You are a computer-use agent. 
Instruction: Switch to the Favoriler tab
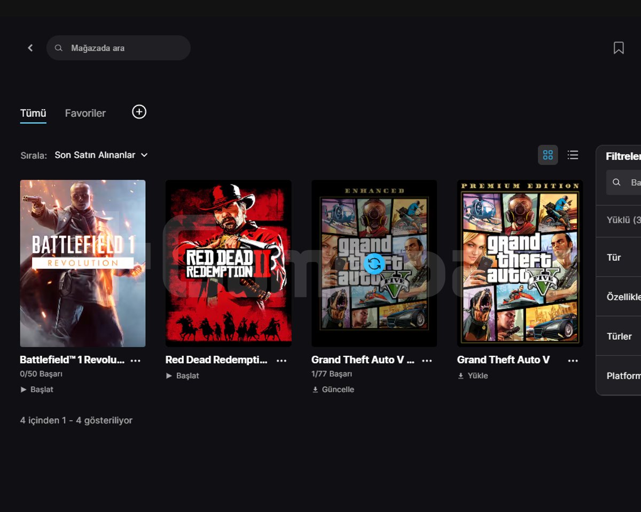[85, 113]
